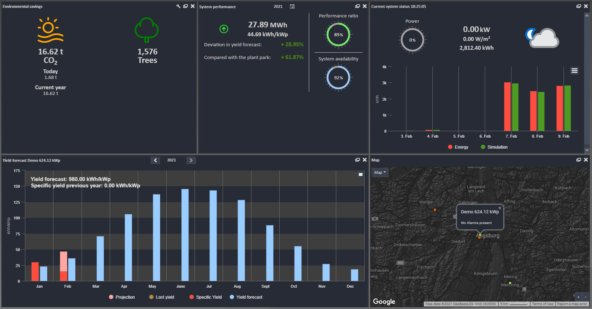Click the June yield forecast bar
592x309 pixels.
[185, 235]
